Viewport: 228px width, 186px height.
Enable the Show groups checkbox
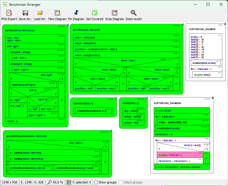[96, 182]
